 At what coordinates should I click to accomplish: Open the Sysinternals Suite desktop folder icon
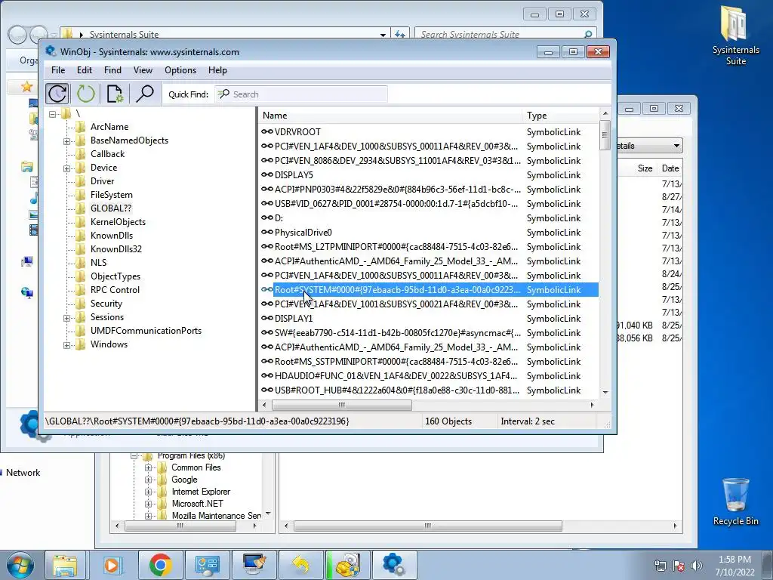pyautogui.click(x=735, y=35)
